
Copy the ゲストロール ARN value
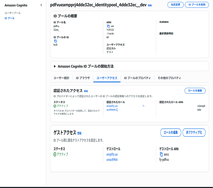161,154
